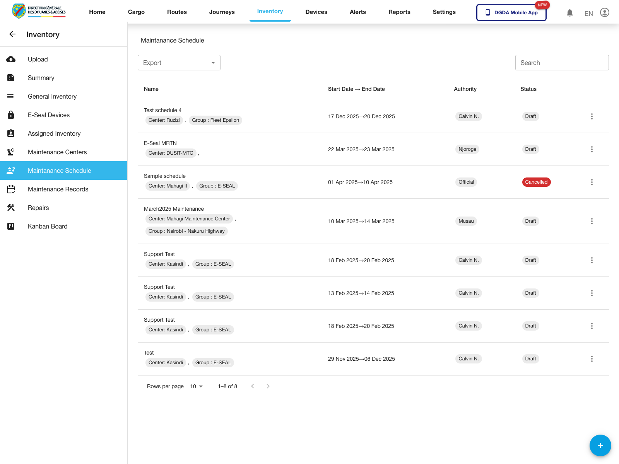Open Maintenance Records in the sidebar

pyautogui.click(x=58, y=189)
